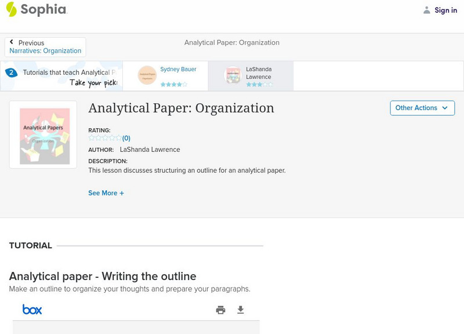The height and width of the screenshot is (334, 464).
Task: Select LaShanda Lawrence's tutorial tab
Action: [x=251, y=76]
